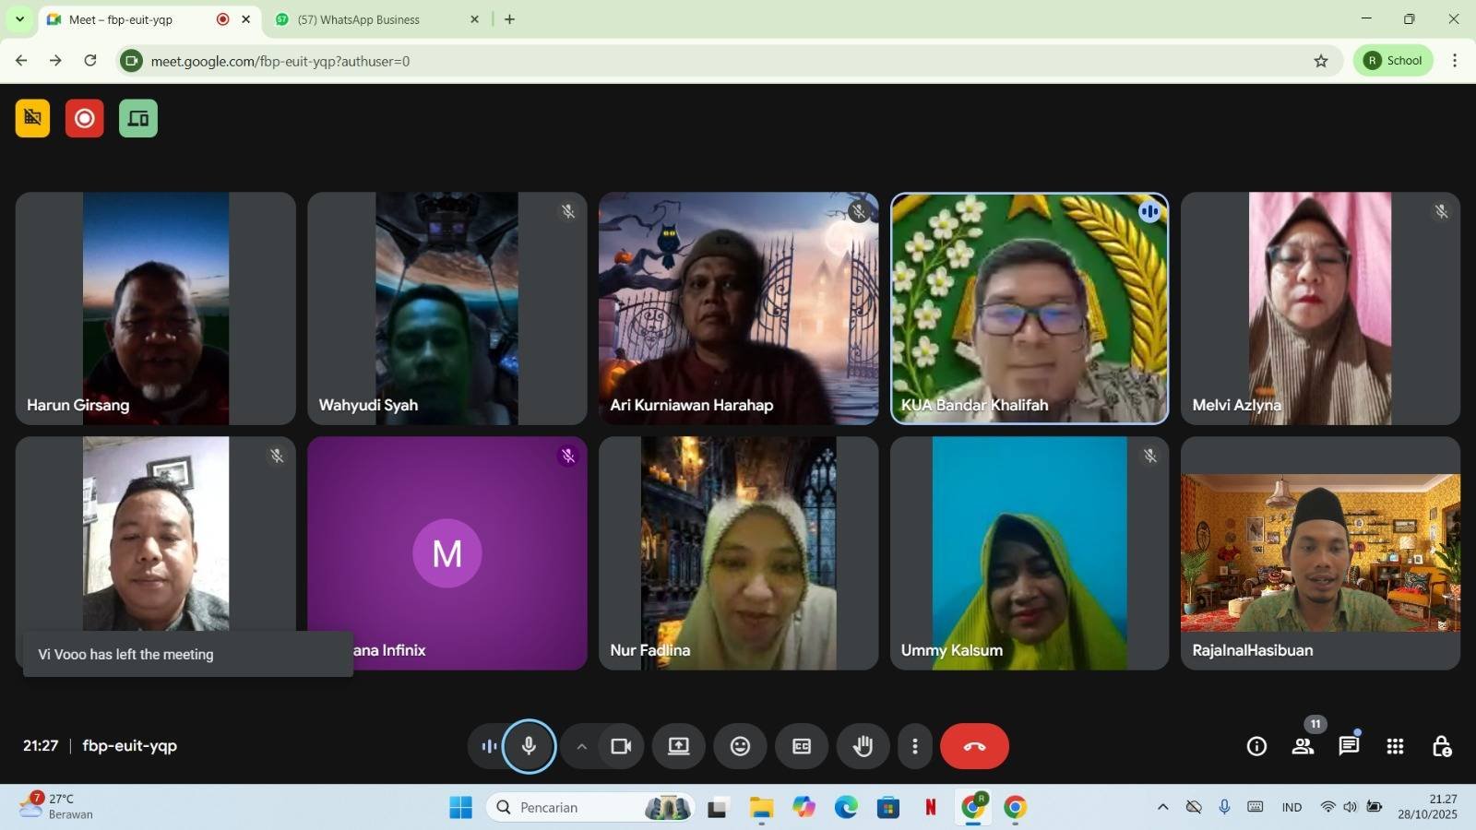Open more options three-dot menu
This screenshot has width=1476, height=830.
(x=914, y=746)
